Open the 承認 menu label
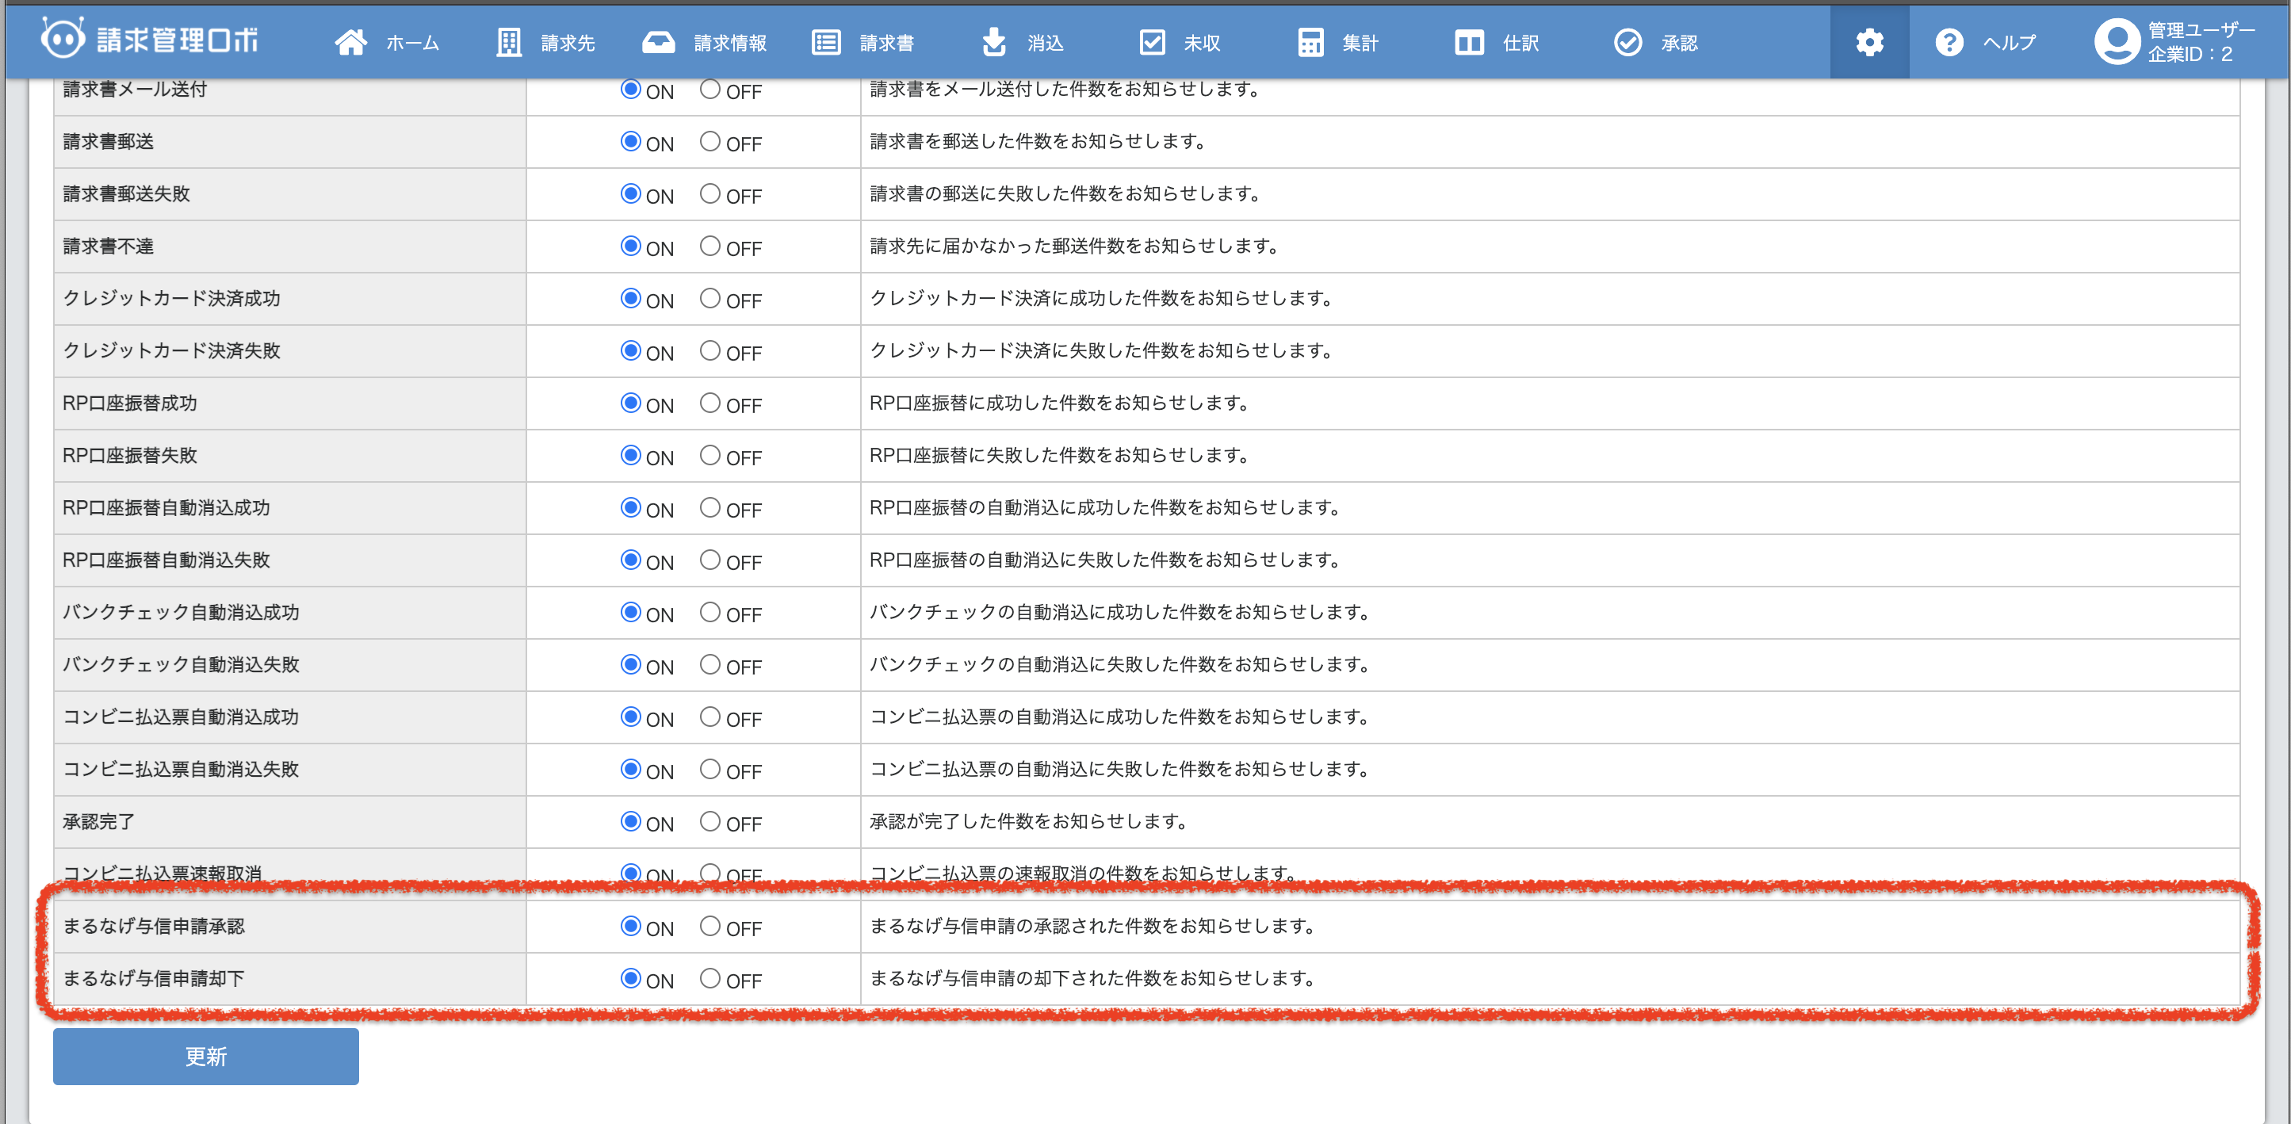This screenshot has width=2291, height=1124. (x=1680, y=43)
